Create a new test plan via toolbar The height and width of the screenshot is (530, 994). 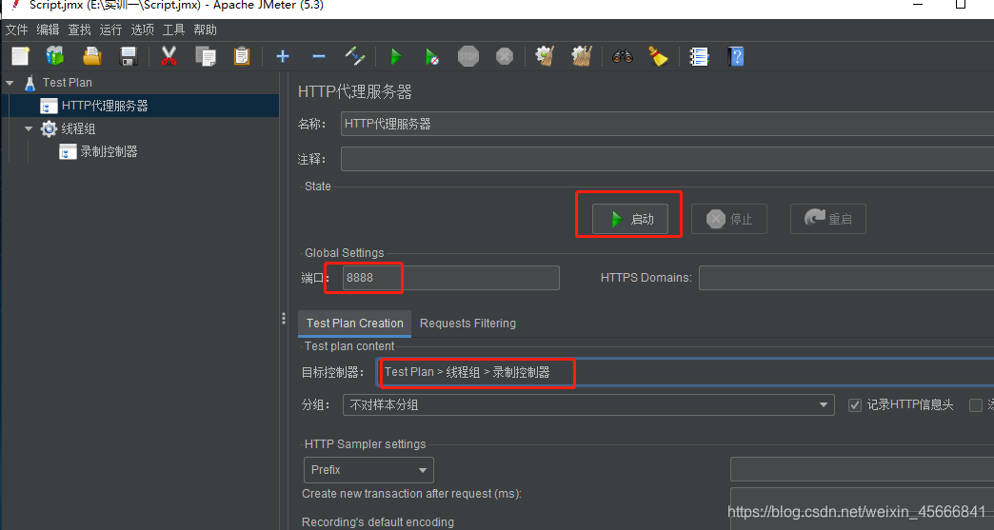[20, 56]
